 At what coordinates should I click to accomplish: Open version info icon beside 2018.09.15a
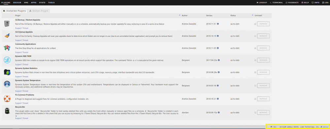(x=219, y=113)
